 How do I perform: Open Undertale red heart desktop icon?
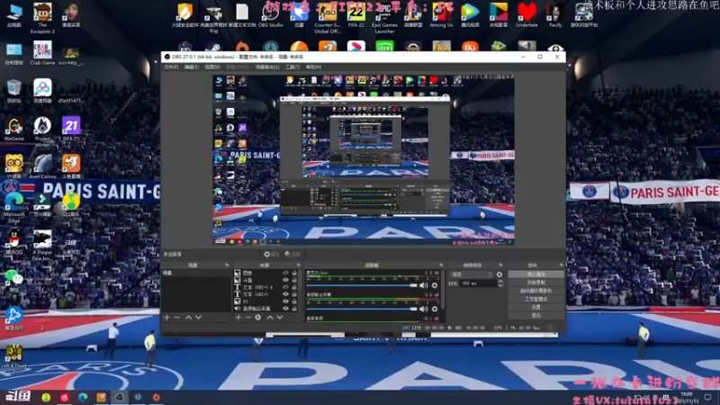(526, 15)
